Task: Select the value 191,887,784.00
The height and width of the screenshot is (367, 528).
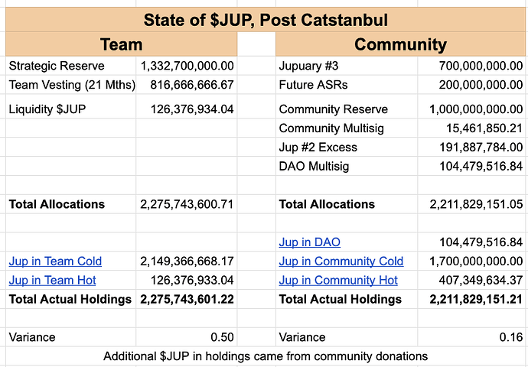Action: pos(481,148)
